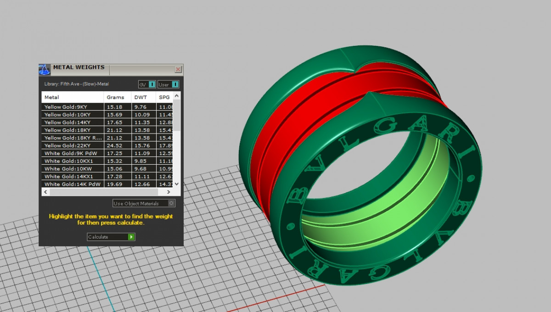Click the green Calculate arrow icon
Image resolution: width=551 pixels, height=312 pixels.
click(131, 237)
